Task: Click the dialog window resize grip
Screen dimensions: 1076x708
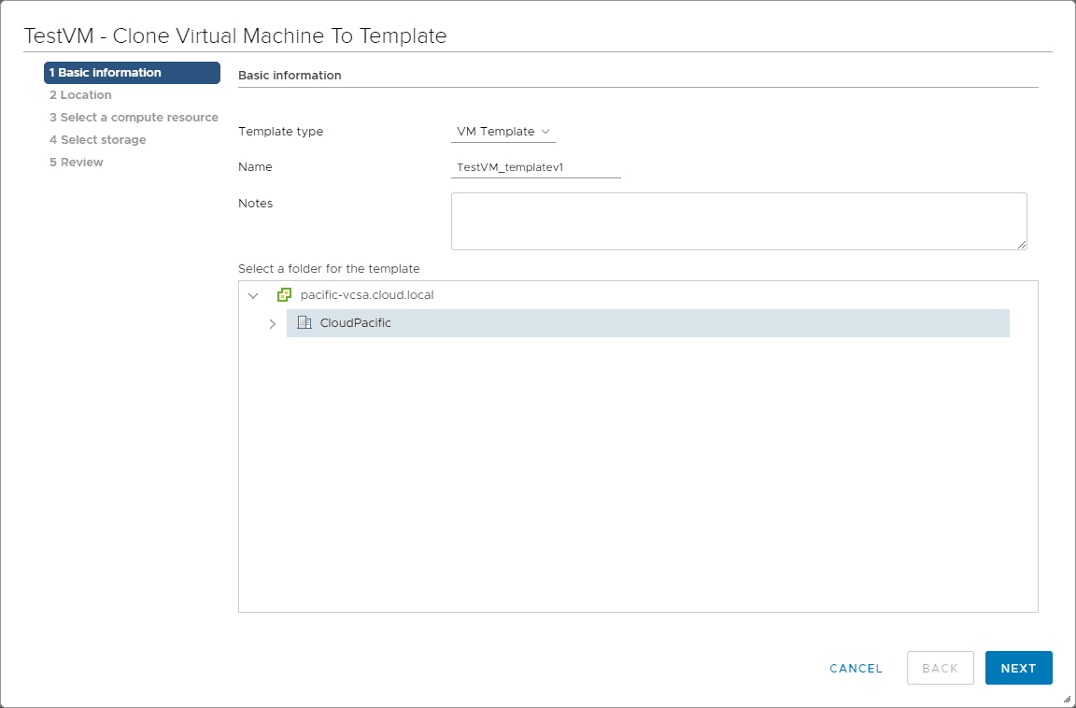Action: [x=1067, y=699]
